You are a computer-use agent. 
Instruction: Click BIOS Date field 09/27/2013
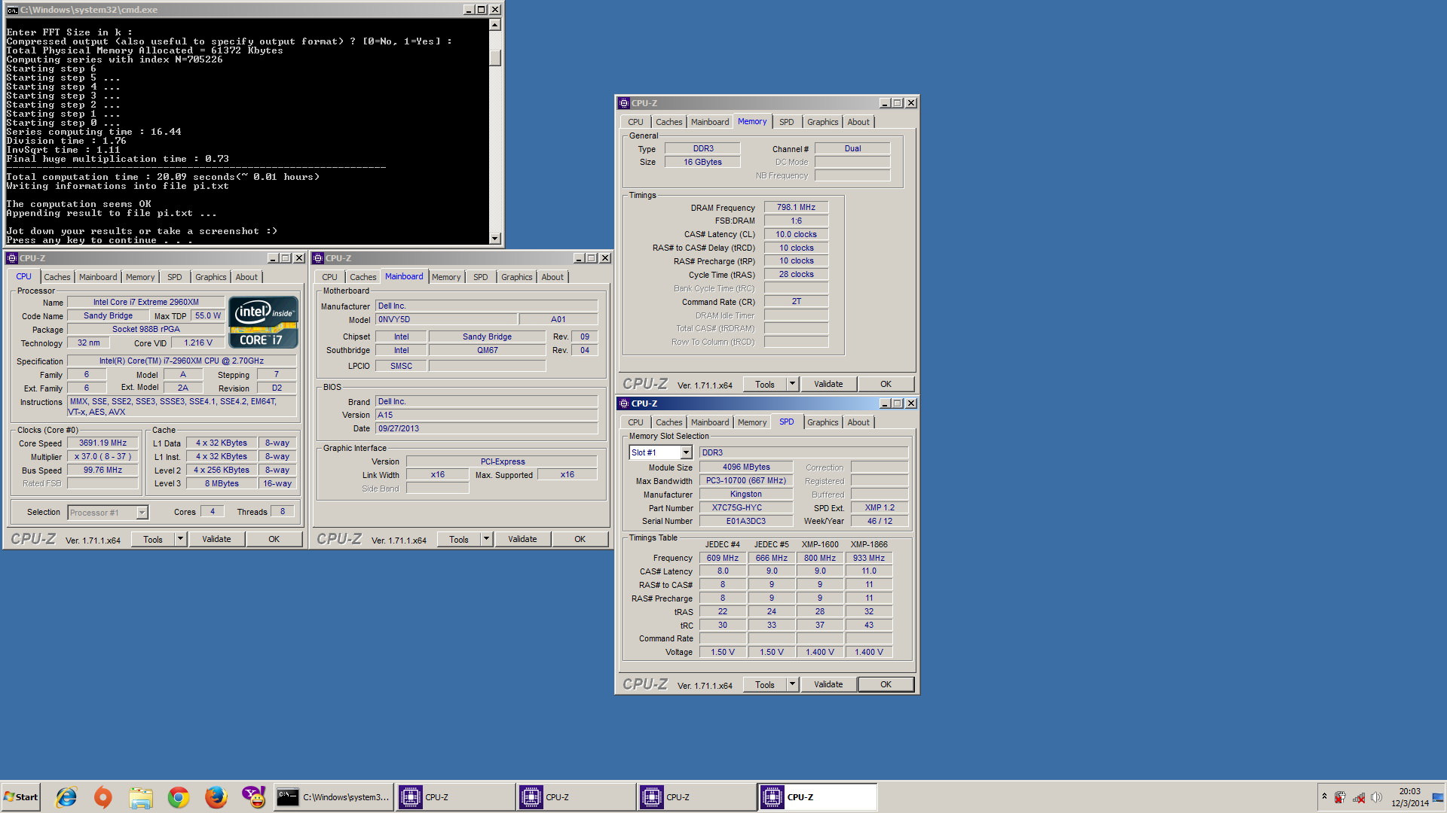pyautogui.click(x=486, y=428)
